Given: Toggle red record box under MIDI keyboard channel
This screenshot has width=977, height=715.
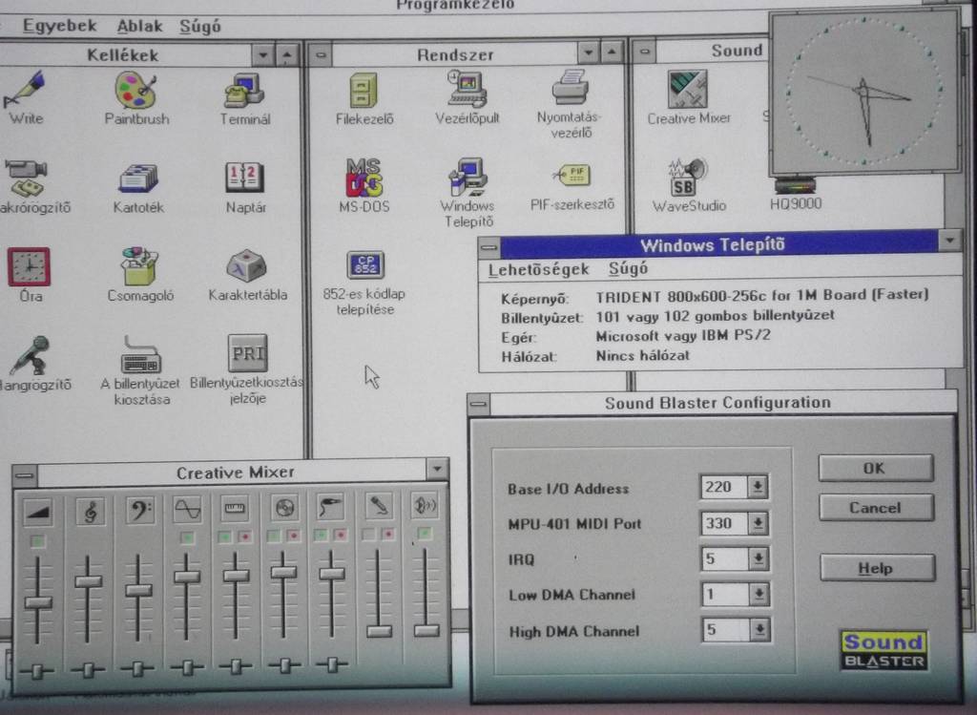Looking at the screenshot, I should [x=245, y=536].
